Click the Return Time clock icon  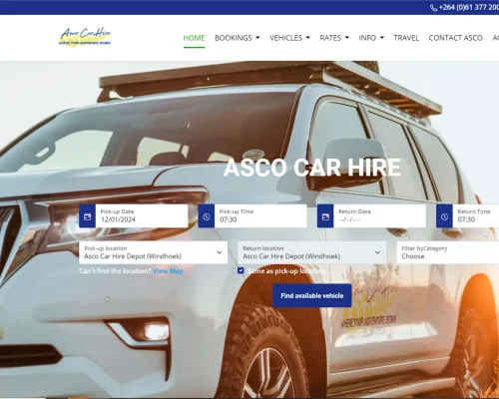click(x=444, y=216)
